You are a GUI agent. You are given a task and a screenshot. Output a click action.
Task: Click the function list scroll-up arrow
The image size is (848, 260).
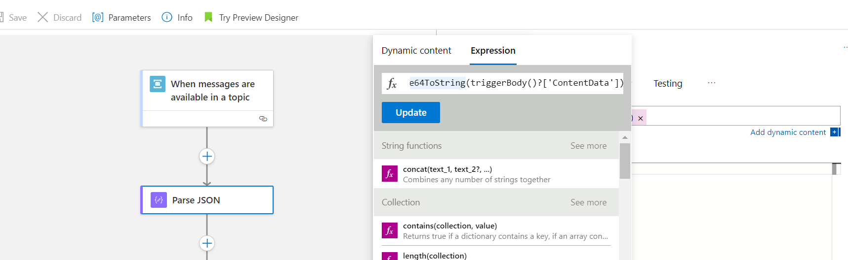pos(625,137)
